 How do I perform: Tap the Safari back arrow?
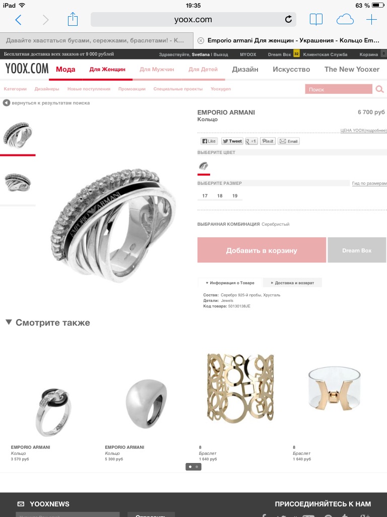pos(19,20)
